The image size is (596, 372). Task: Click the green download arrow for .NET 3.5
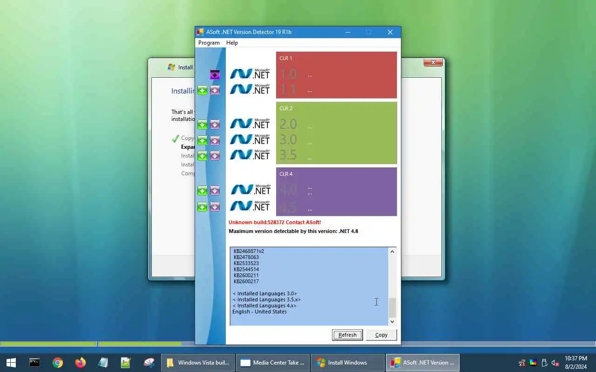[x=202, y=156]
